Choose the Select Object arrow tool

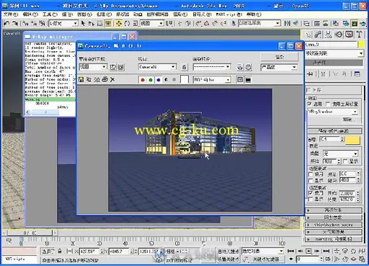click(83, 23)
